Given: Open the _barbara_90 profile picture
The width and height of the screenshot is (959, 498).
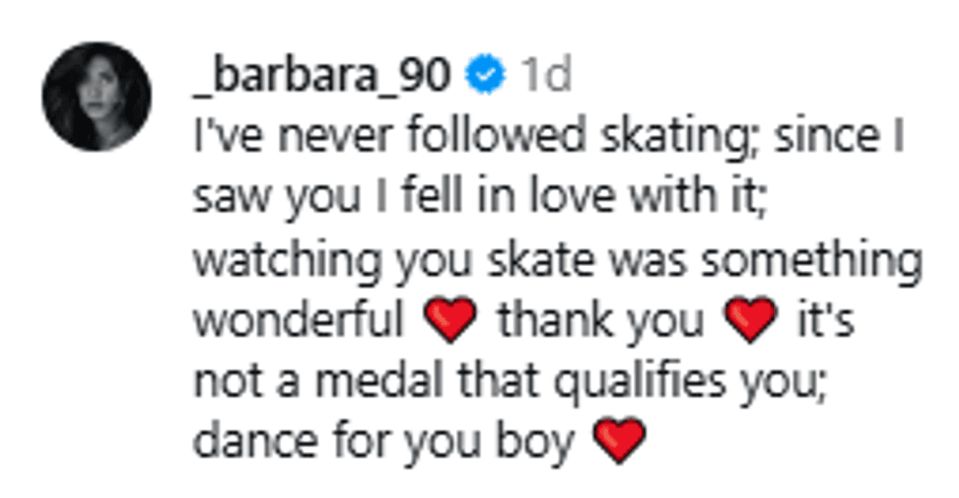Looking at the screenshot, I should click(96, 96).
